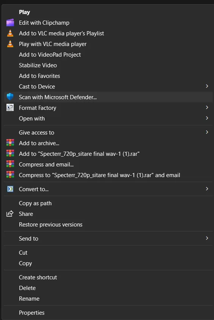Select Scan with Microsoft Defender...

tap(108, 97)
